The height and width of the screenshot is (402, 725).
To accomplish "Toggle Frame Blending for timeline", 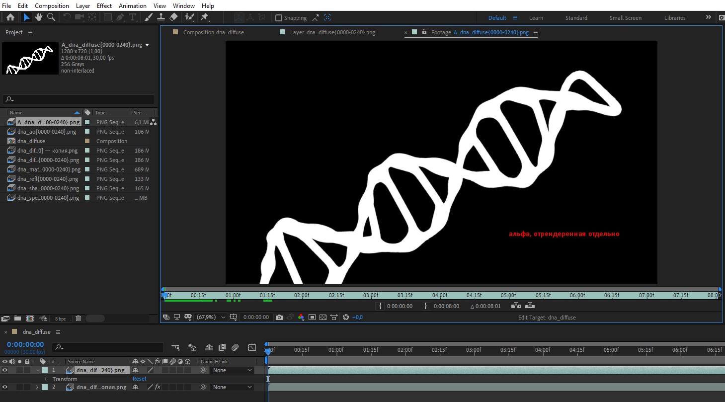I will [x=222, y=347].
